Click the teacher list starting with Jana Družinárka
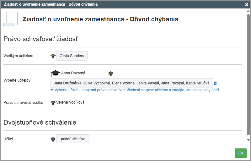This screenshot has height=161, width=251. 131,83
